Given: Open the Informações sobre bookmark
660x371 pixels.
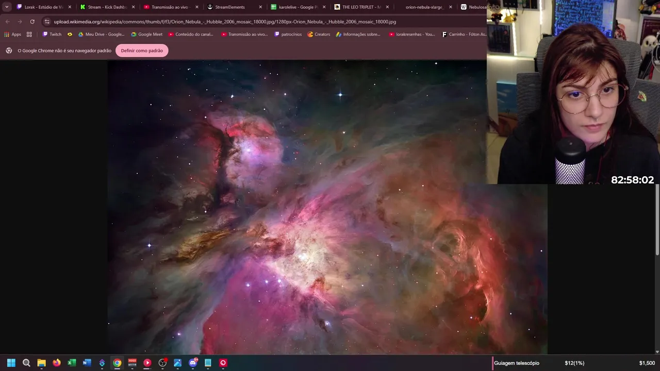Looking at the screenshot, I should coord(358,35).
